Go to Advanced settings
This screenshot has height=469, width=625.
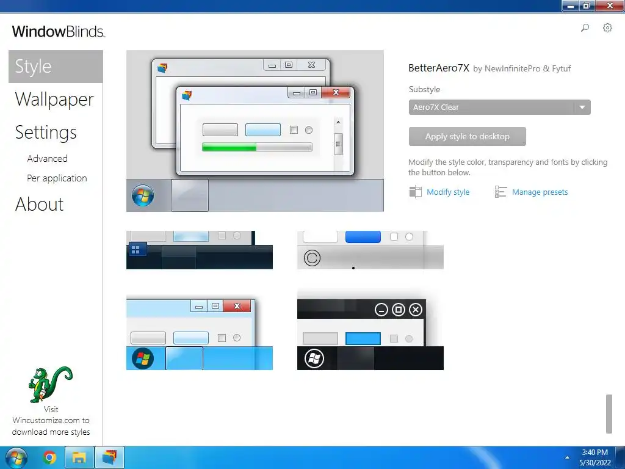coord(47,158)
